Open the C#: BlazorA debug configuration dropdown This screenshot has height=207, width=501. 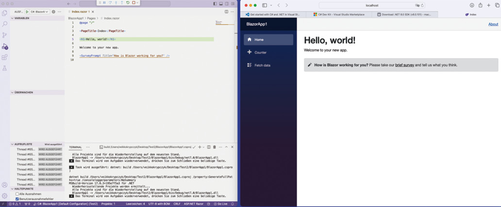point(40,12)
